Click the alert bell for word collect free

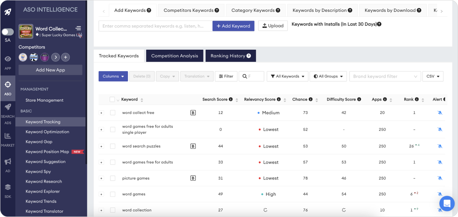tap(440, 113)
